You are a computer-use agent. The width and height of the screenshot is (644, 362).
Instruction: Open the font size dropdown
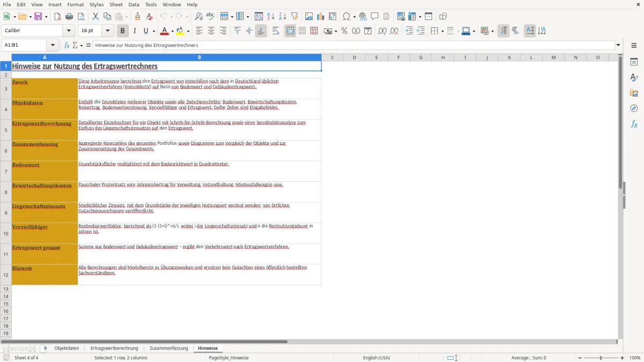point(107,31)
